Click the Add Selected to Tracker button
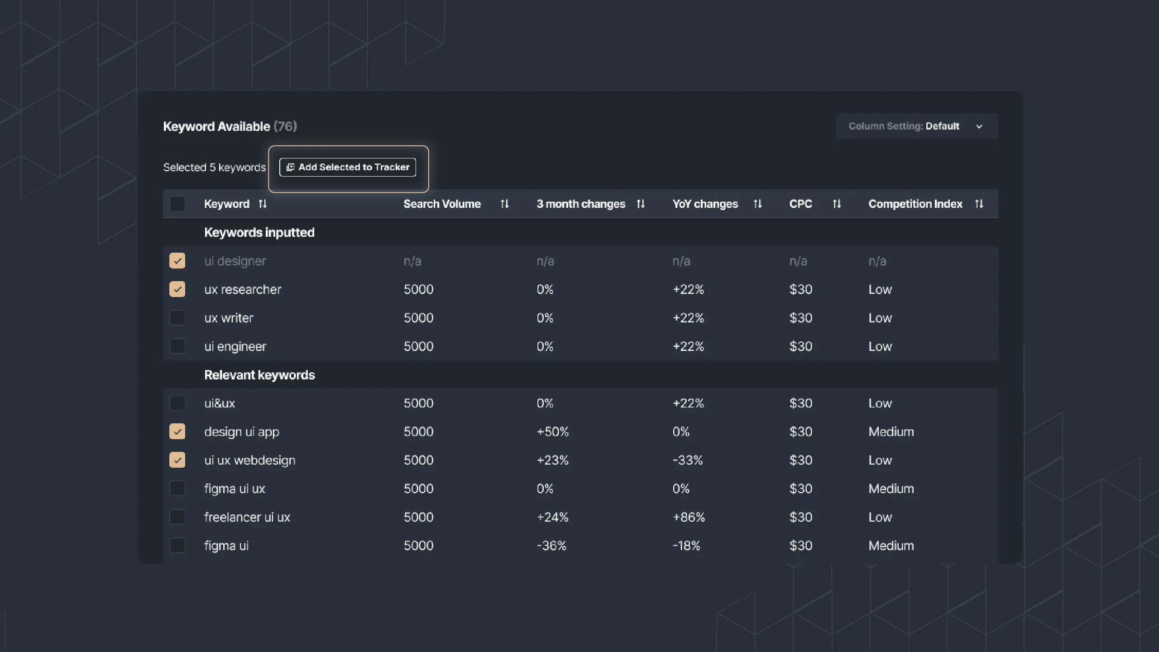 348,167
